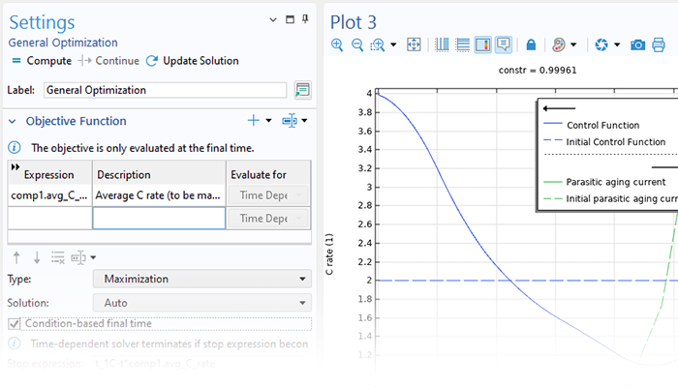The width and height of the screenshot is (678, 387).
Task: Click Zoom Out in Plot 3 toolbar
Action: [x=357, y=45]
